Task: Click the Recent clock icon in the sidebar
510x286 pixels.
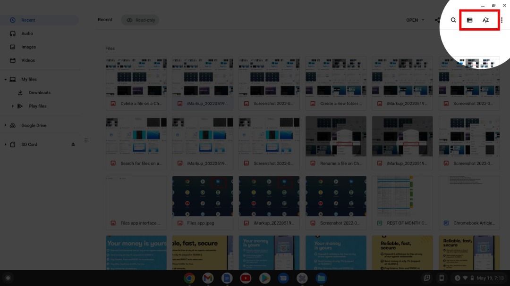Action: coord(13,20)
